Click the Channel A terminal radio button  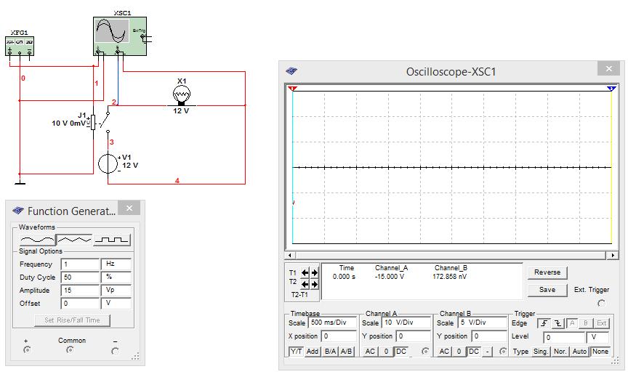point(425,351)
